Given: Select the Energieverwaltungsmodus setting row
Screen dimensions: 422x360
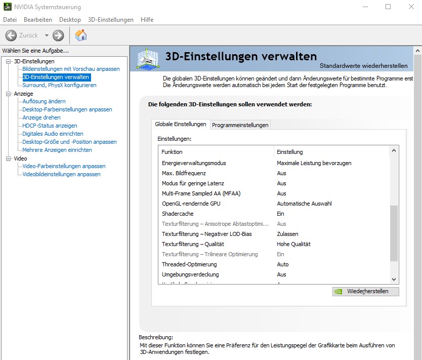Looking at the screenshot, I should 194,163.
